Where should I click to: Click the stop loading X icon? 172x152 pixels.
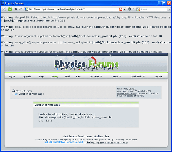pyautogui.click(x=4, y=9)
